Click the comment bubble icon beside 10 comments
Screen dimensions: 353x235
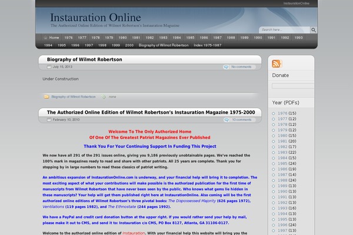point(227,120)
